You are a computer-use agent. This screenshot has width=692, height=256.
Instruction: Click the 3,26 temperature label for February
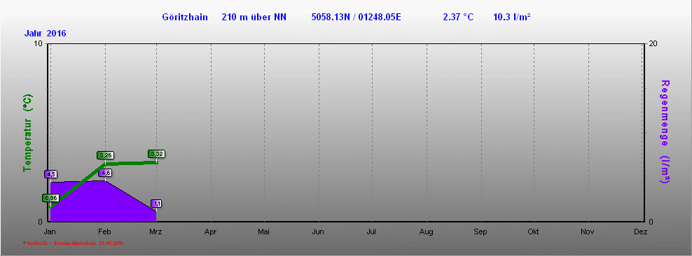[x=106, y=155]
